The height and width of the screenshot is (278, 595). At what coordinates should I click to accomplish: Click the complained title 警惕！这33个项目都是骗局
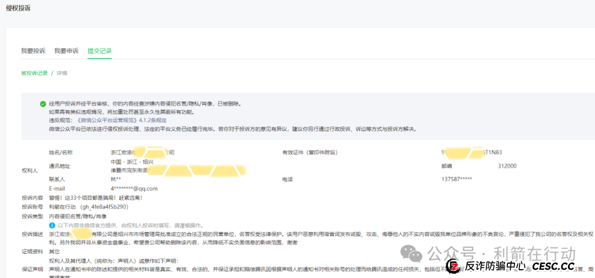point(96,197)
